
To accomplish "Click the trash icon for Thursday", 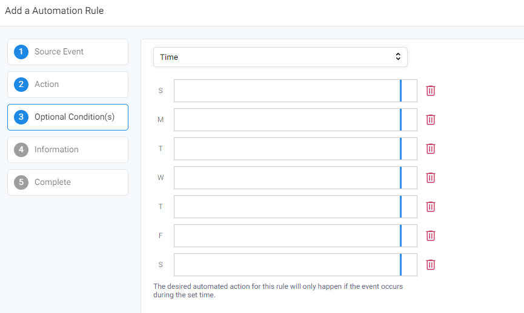I will 431,207.
